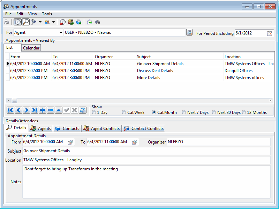
Task: Switch to the Calendar tab
Action: coord(31,48)
